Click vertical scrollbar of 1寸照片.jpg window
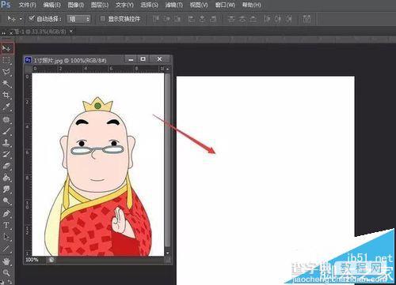This screenshot has width=396, height=285. 168,159
